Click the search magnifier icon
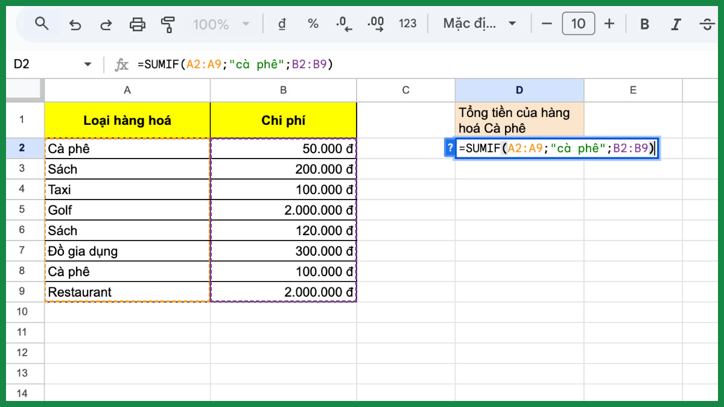Screen dimensions: 724x407 [42, 24]
